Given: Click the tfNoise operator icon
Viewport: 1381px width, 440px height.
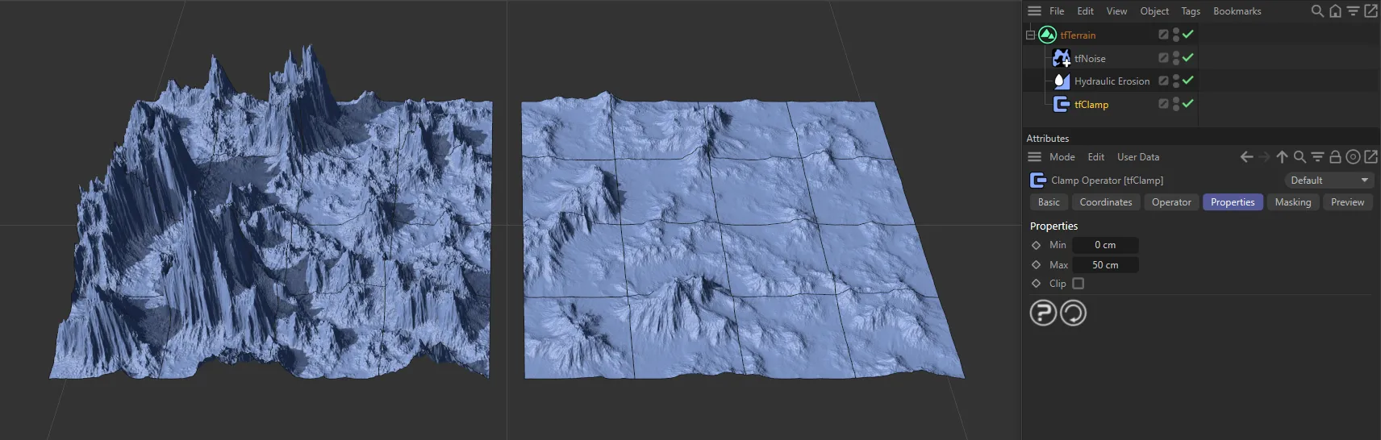Looking at the screenshot, I should 1062,58.
